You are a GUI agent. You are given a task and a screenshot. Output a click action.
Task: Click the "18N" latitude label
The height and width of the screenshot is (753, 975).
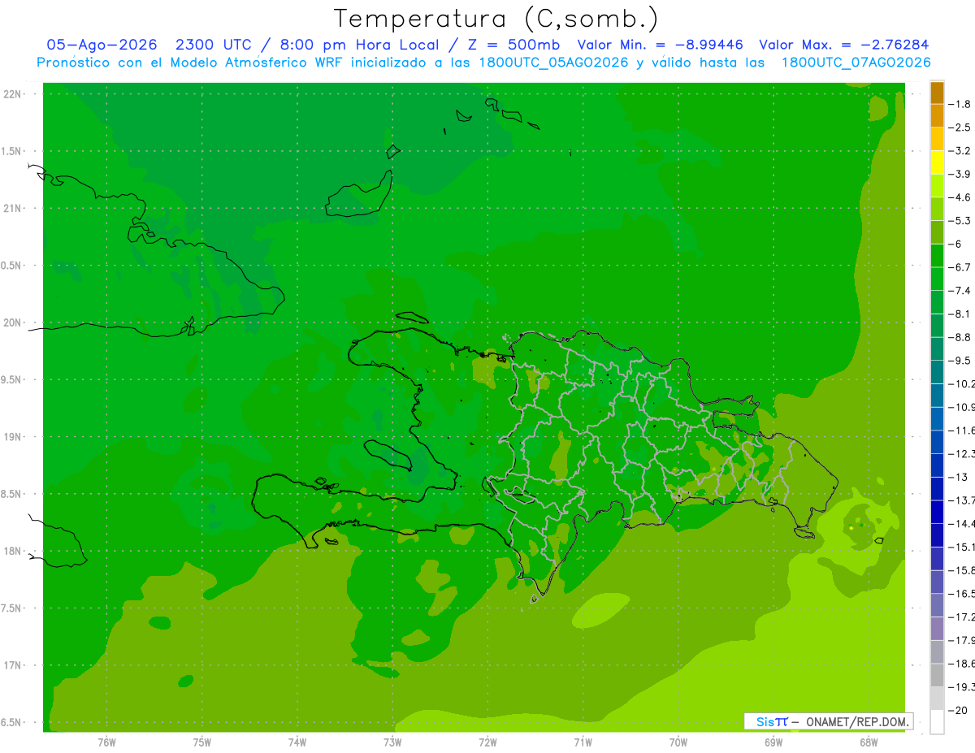(x=12, y=551)
